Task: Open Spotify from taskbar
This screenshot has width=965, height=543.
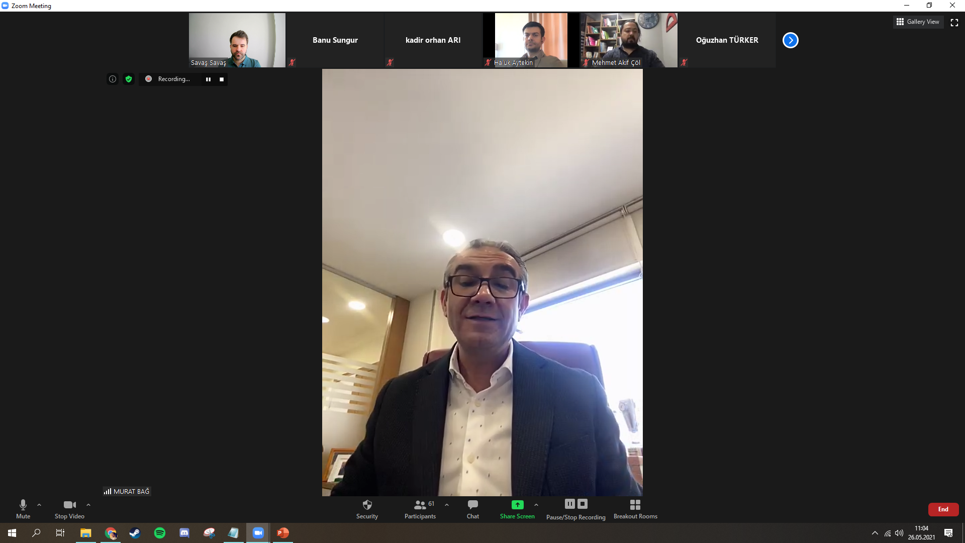Action: click(160, 533)
